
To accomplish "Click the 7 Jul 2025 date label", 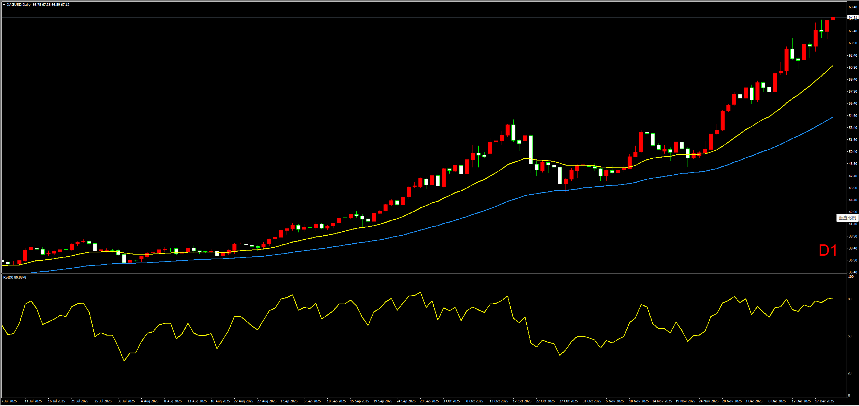I will tap(9, 401).
